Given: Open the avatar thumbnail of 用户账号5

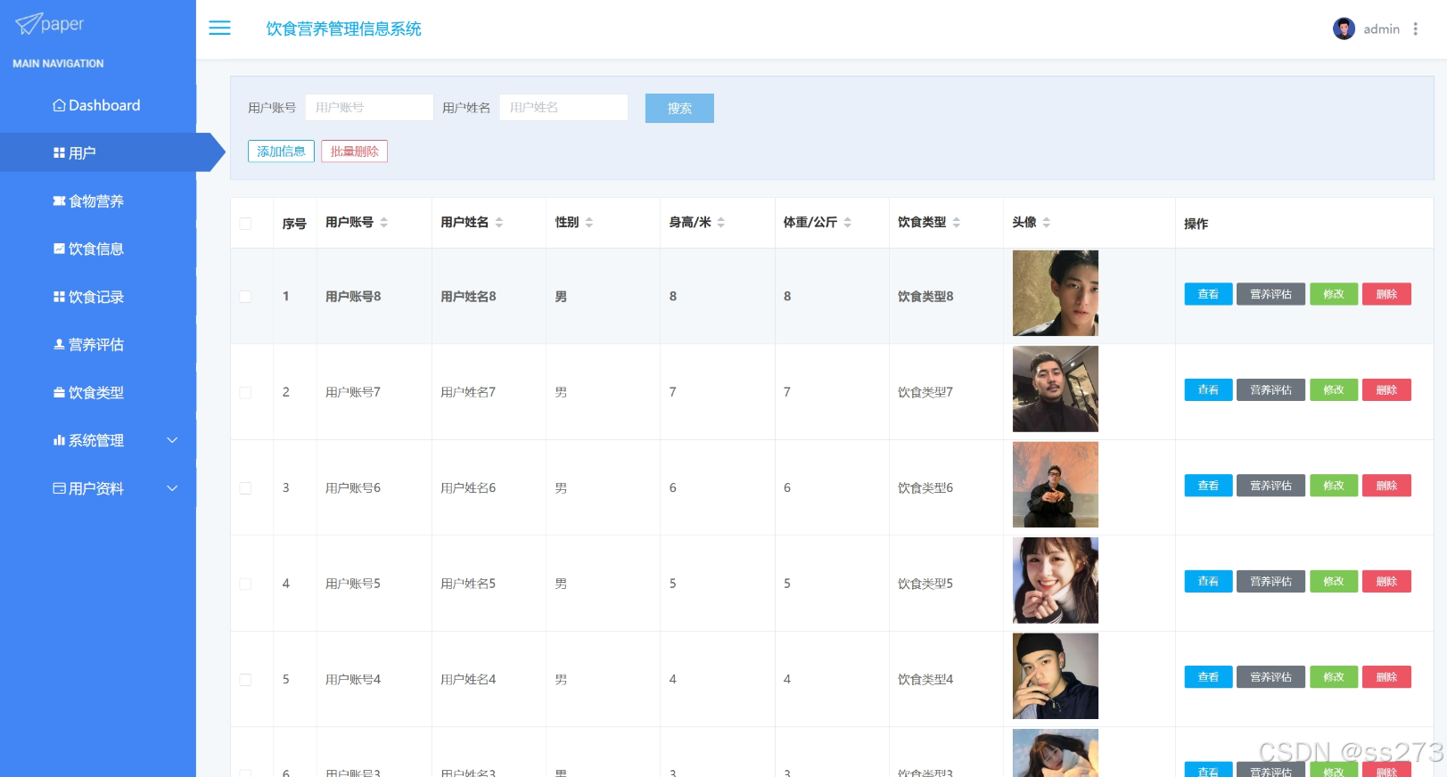Looking at the screenshot, I should 1056,580.
